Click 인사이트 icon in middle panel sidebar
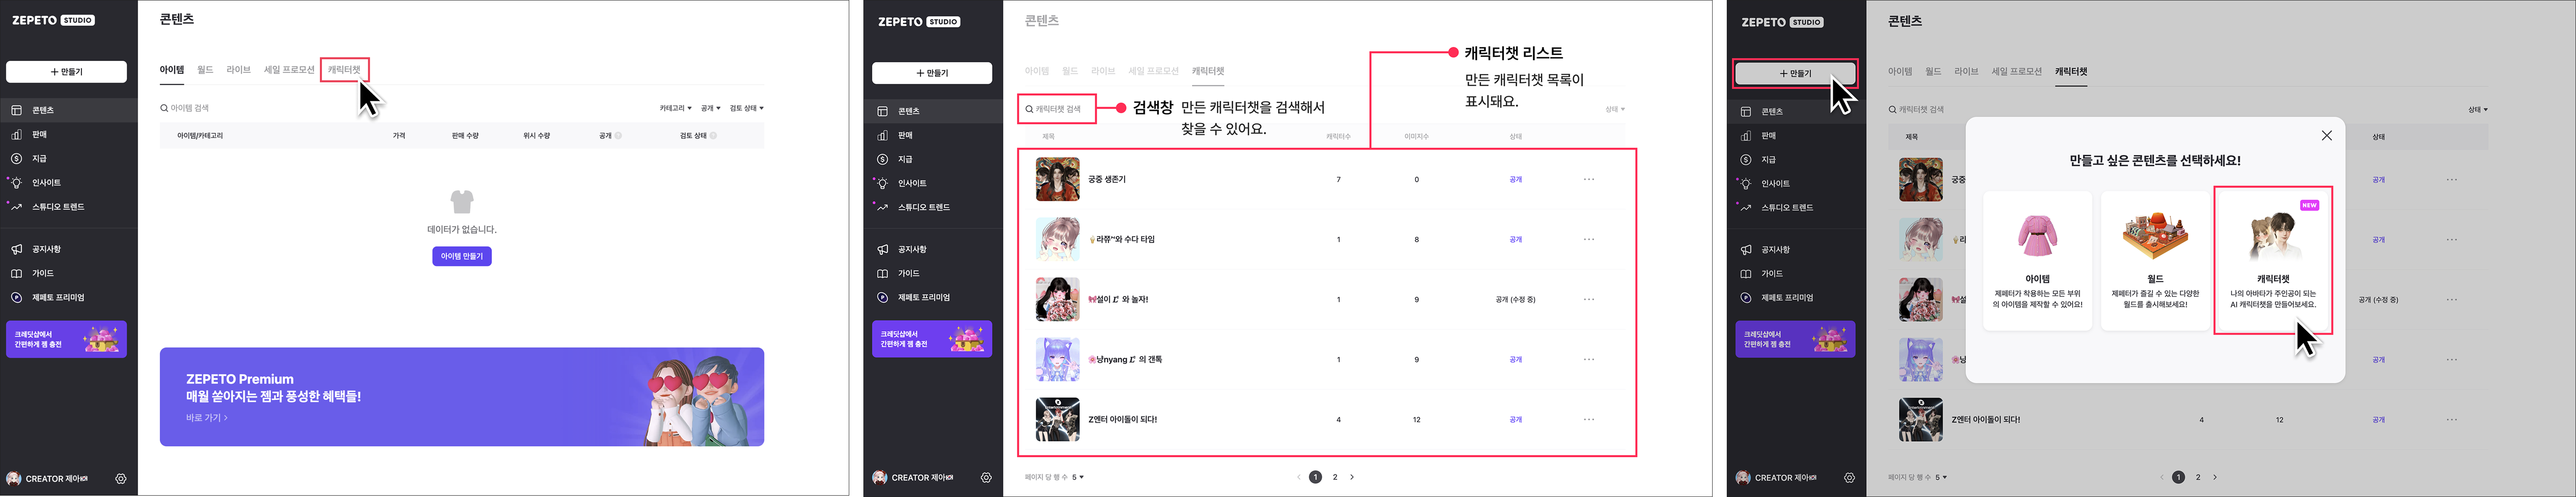The height and width of the screenshot is (497, 2576). (x=882, y=183)
